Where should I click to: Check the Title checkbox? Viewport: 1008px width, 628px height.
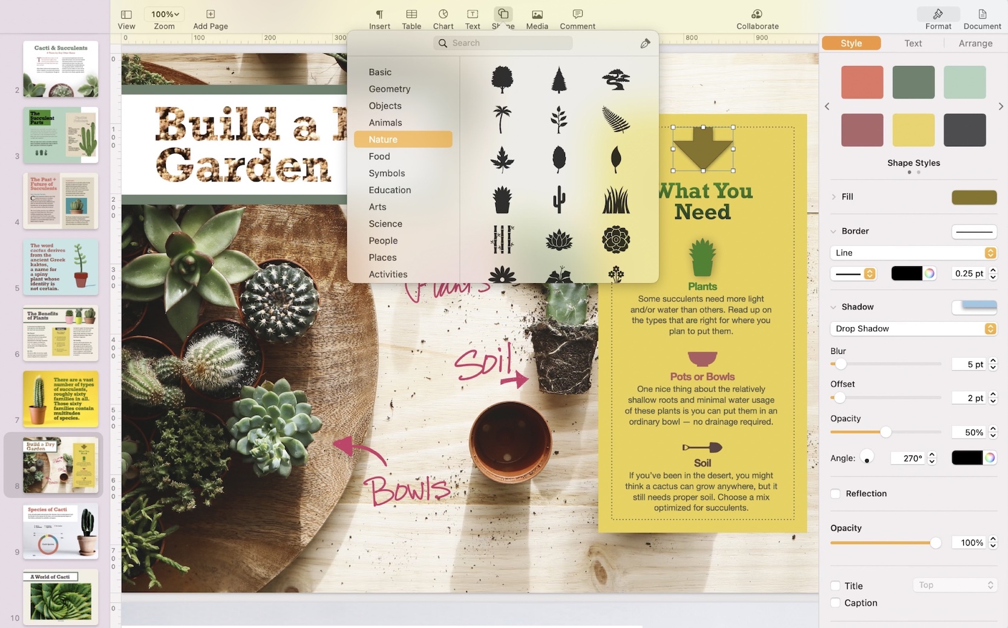tap(836, 586)
